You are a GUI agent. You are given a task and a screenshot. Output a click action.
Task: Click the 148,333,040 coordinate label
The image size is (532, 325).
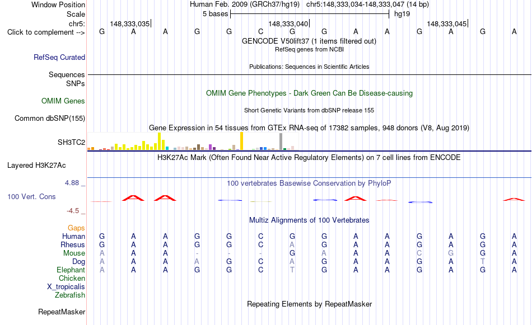pos(288,23)
